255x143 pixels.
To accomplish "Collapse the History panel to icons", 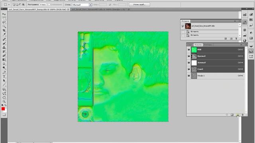I will [235, 21].
